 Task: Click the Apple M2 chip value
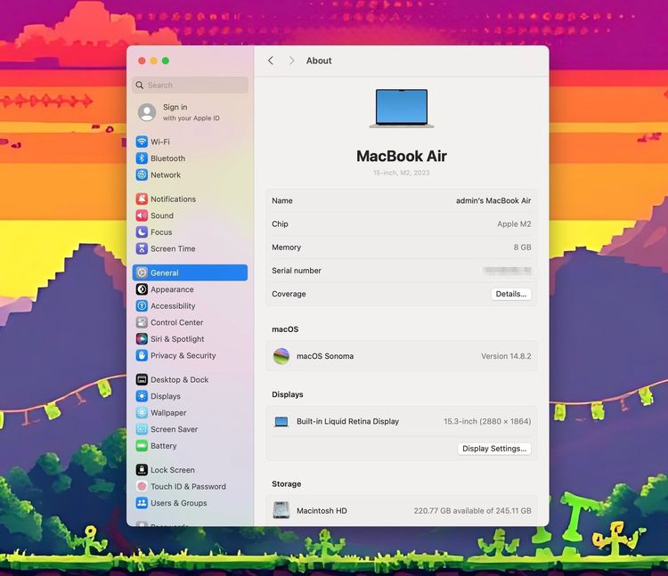point(514,224)
